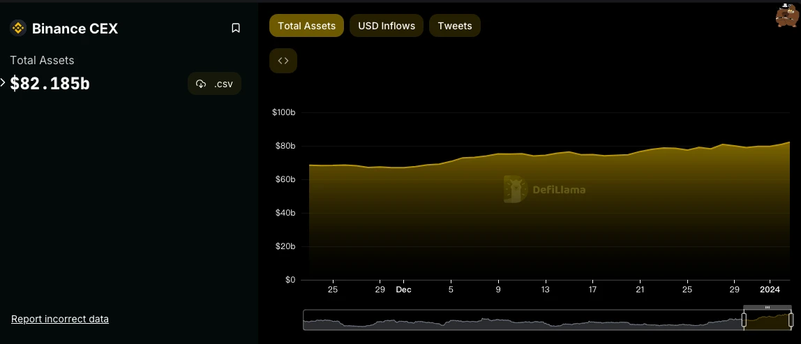Toggle the Tweets chart overlay
The height and width of the screenshot is (344, 801).
[455, 26]
